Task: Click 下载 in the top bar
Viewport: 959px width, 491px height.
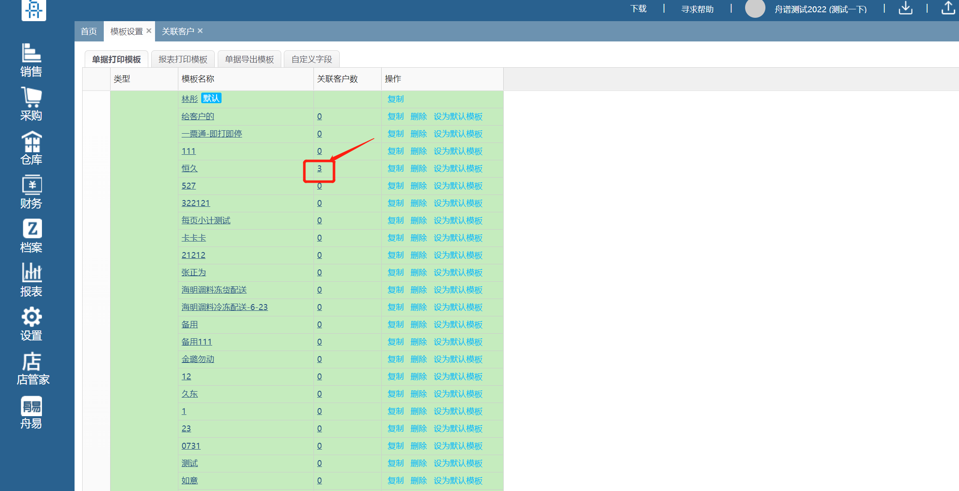Action: (x=638, y=9)
